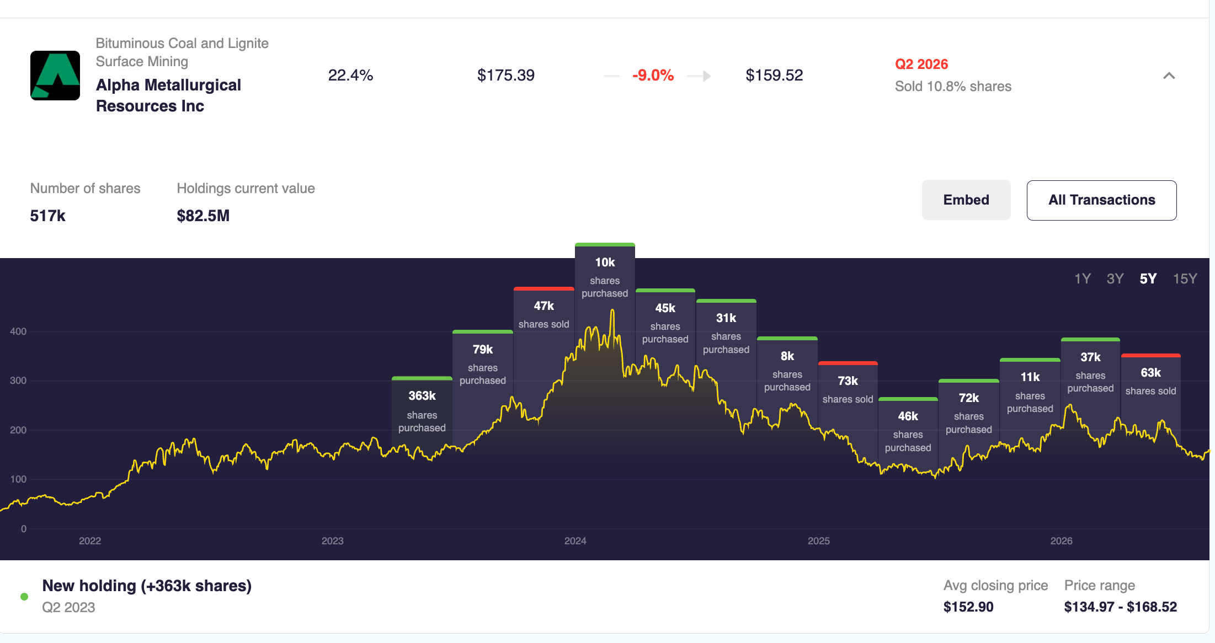
Task: Select the 79k shares purchased marker
Action: tap(483, 364)
